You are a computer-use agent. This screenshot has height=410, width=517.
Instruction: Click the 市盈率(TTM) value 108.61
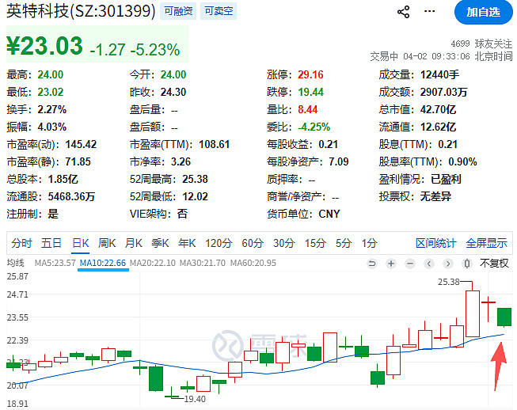[214, 144]
